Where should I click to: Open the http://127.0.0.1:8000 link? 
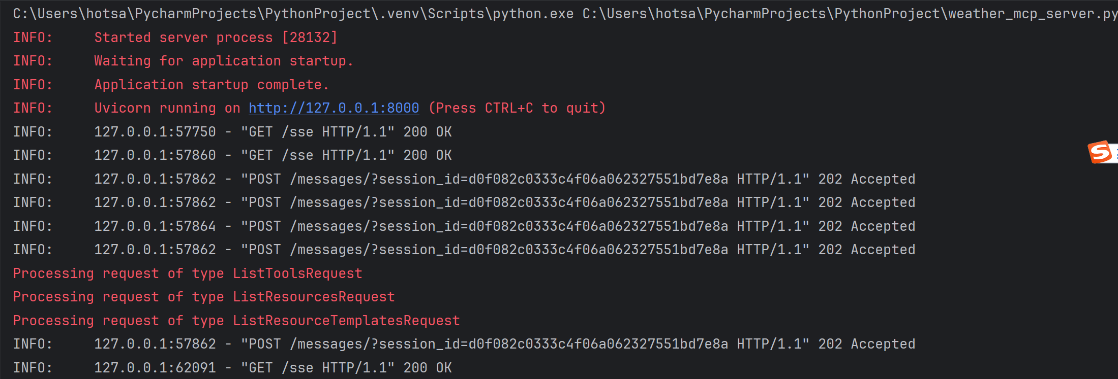pos(334,108)
